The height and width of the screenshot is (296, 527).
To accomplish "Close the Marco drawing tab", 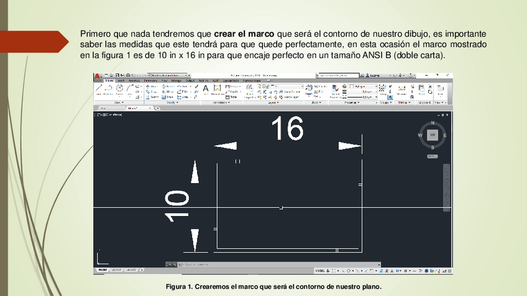I will 150,109.
